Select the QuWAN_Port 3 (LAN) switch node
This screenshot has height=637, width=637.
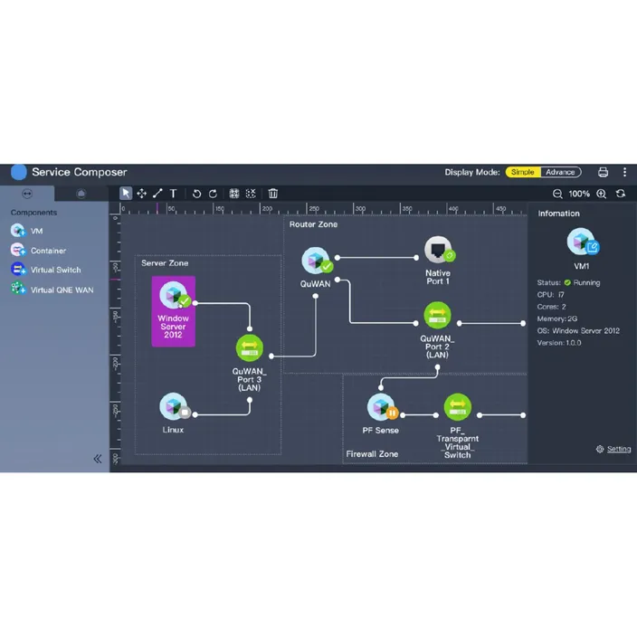tap(250, 362)
